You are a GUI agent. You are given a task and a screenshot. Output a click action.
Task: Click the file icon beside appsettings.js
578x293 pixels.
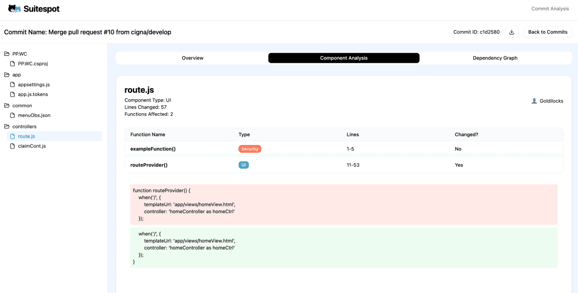coord(13,84)
